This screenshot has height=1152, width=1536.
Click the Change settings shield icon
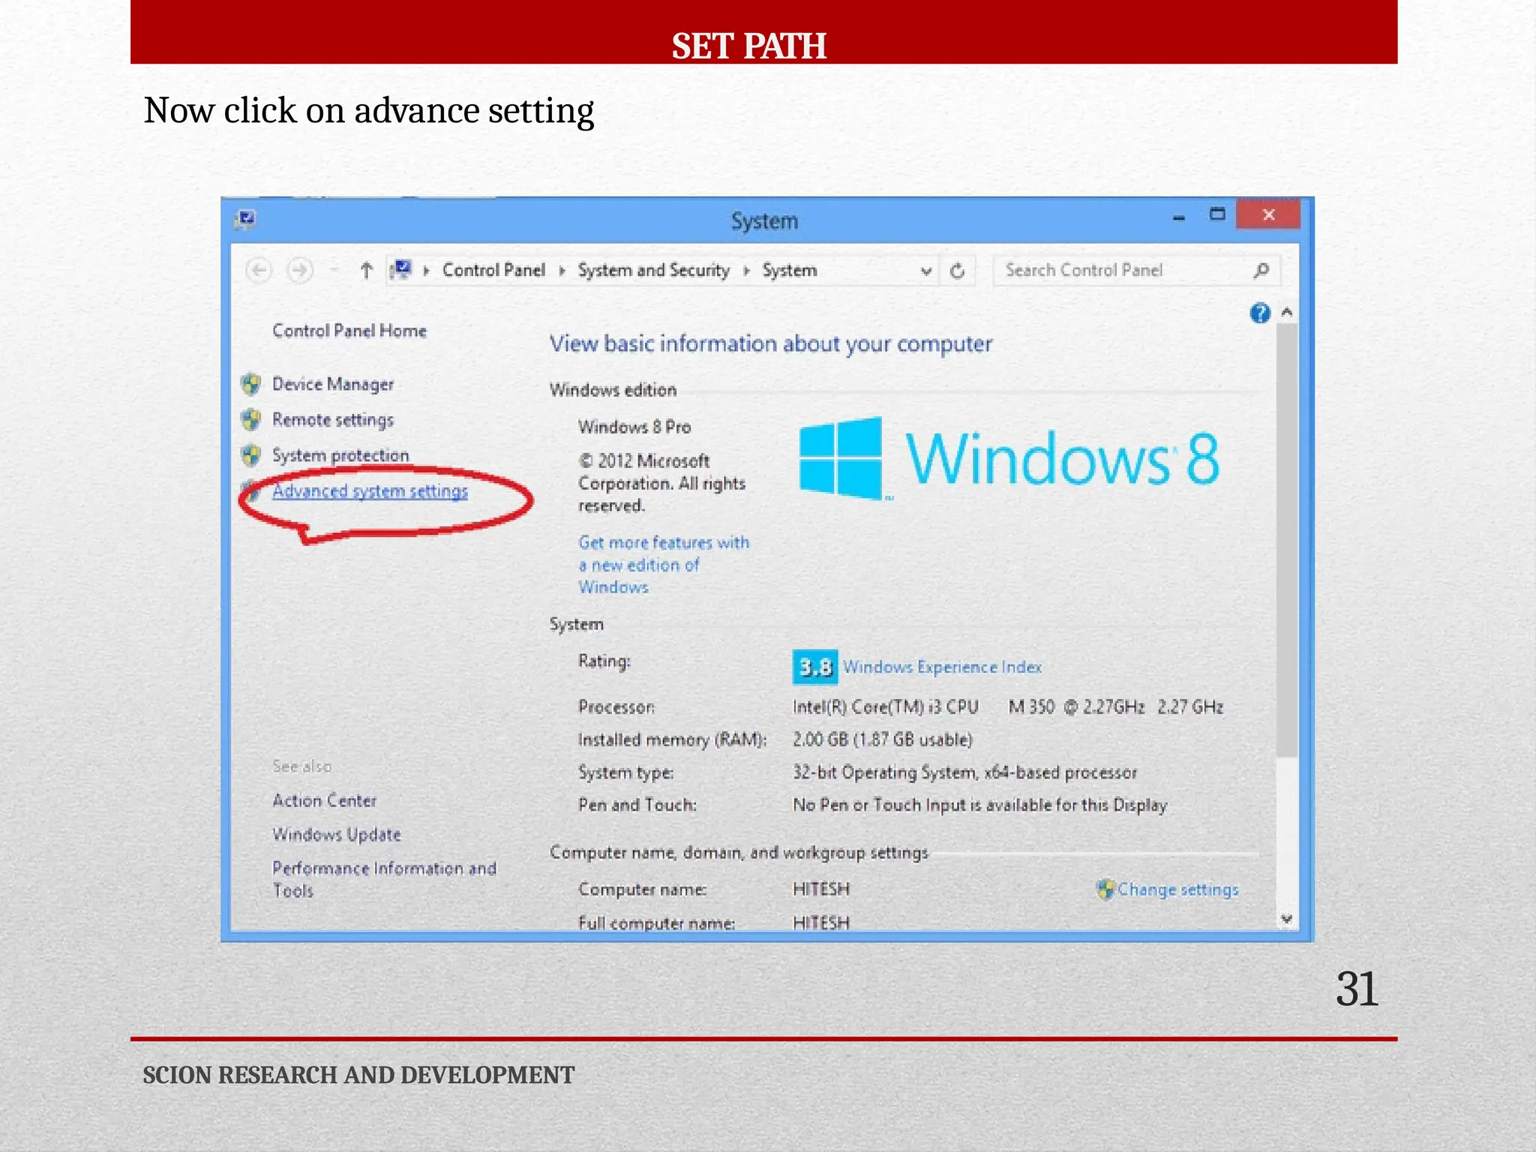point(1105,889)
